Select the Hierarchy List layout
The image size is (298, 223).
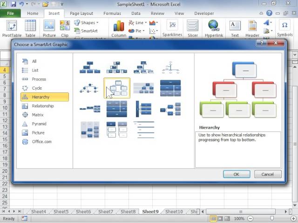(x=117, y=130)
